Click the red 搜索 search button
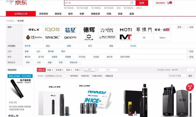This screenshot has width=196, height=117. click(x=142, y=3)
